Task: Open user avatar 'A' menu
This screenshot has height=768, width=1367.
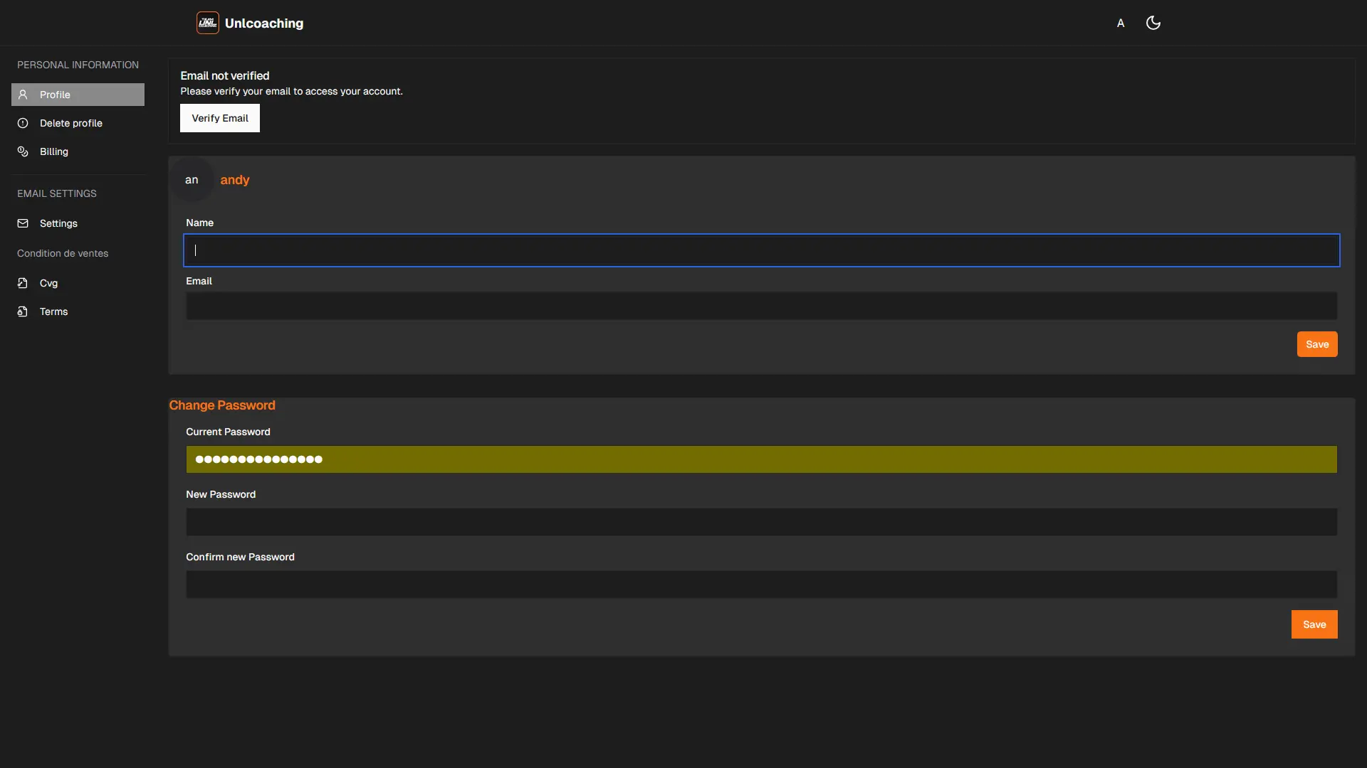Action: click(x=1120, y=23)
